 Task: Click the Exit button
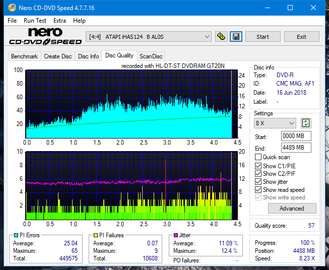click(301, 37)
